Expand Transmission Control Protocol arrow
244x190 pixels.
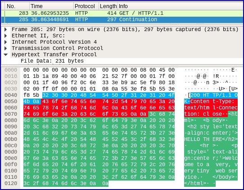pyautogui.click(x=6, y=48)
